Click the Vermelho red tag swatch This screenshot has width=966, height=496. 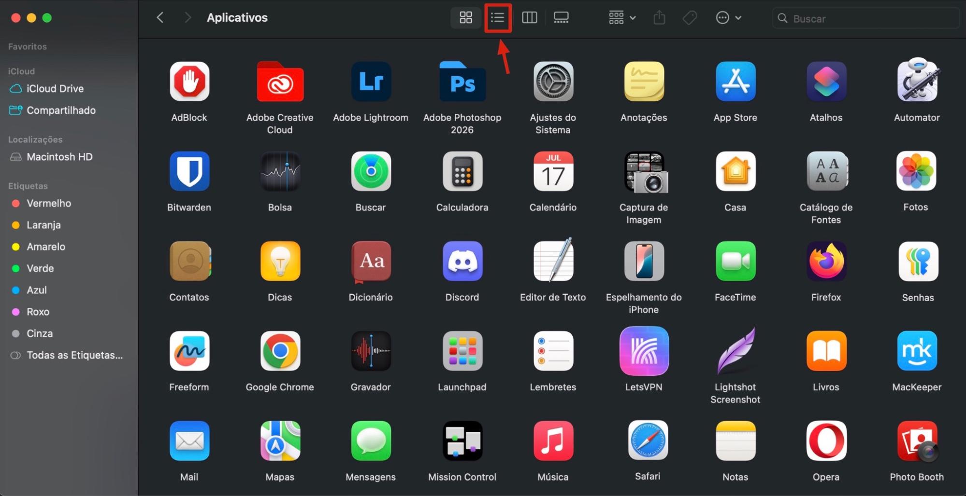(16, 203)
